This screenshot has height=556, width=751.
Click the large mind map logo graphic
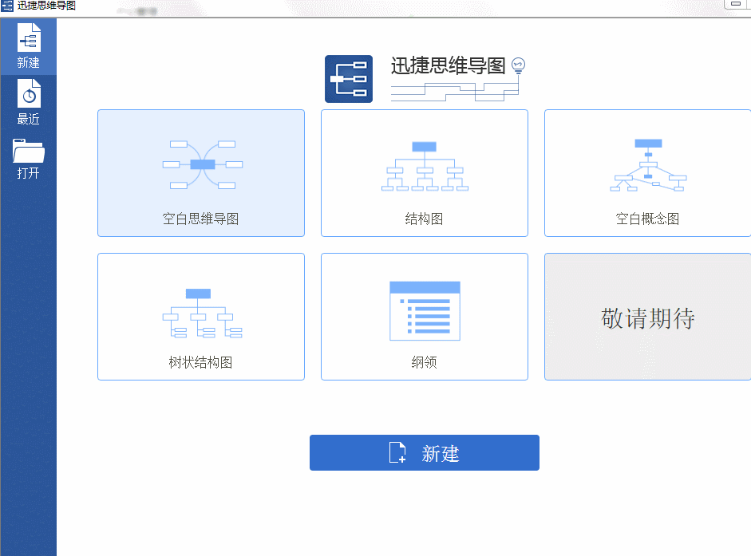348,79
